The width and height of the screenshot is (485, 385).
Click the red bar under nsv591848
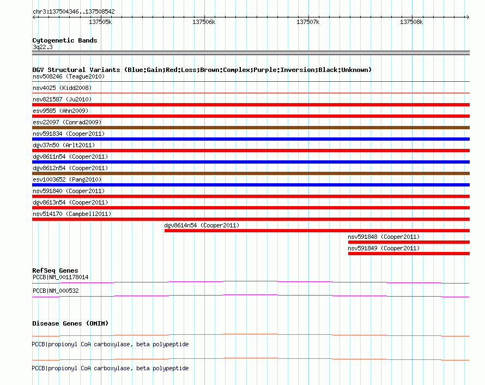(x=409, y=242)
